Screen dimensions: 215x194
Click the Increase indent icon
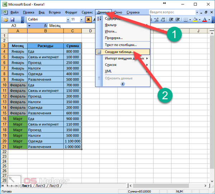177,20
